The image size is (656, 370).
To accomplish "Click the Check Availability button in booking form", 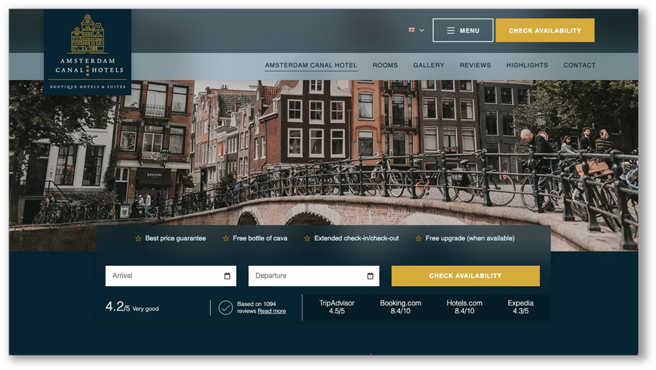I will (x=465, y=276).
